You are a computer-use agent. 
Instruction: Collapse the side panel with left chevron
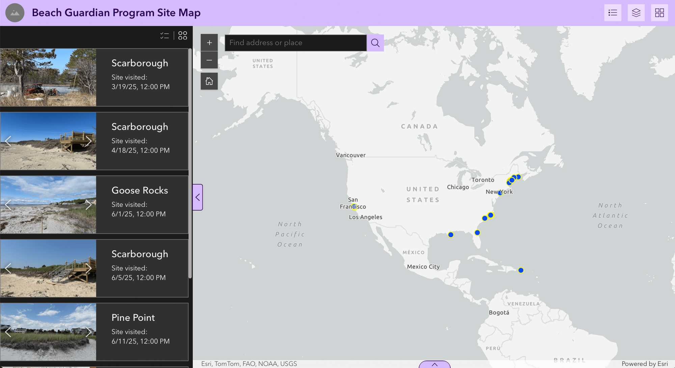pos(198,197)
